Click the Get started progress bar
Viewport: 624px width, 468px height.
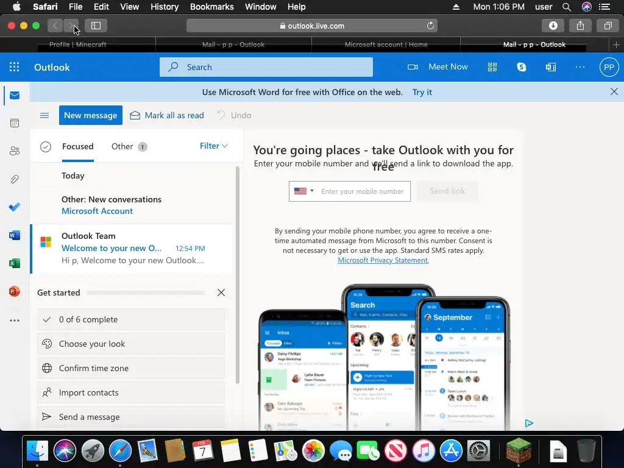(146, 293)
